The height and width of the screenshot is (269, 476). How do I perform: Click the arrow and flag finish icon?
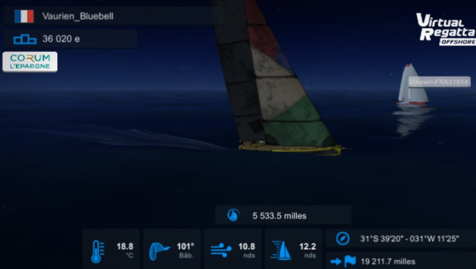[343, 261]
